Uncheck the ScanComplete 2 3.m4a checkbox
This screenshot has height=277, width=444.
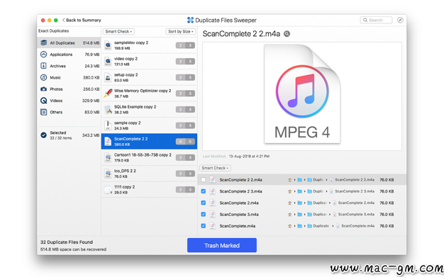(x=204, y=191)
